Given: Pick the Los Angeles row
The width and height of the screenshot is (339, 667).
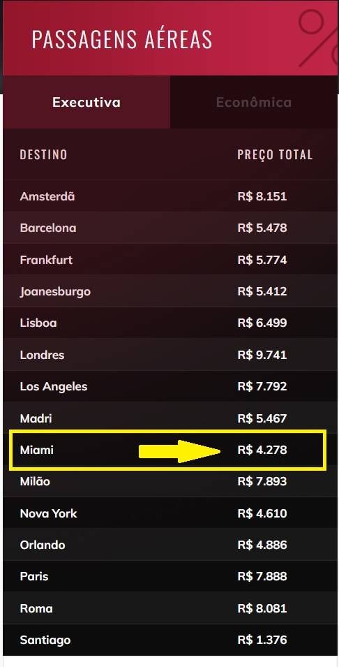Looking at the screenshot, I should point(169,386).
